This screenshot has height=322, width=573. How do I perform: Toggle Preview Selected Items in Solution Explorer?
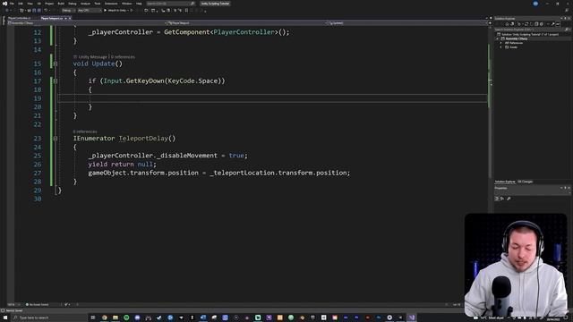[558, 24]
